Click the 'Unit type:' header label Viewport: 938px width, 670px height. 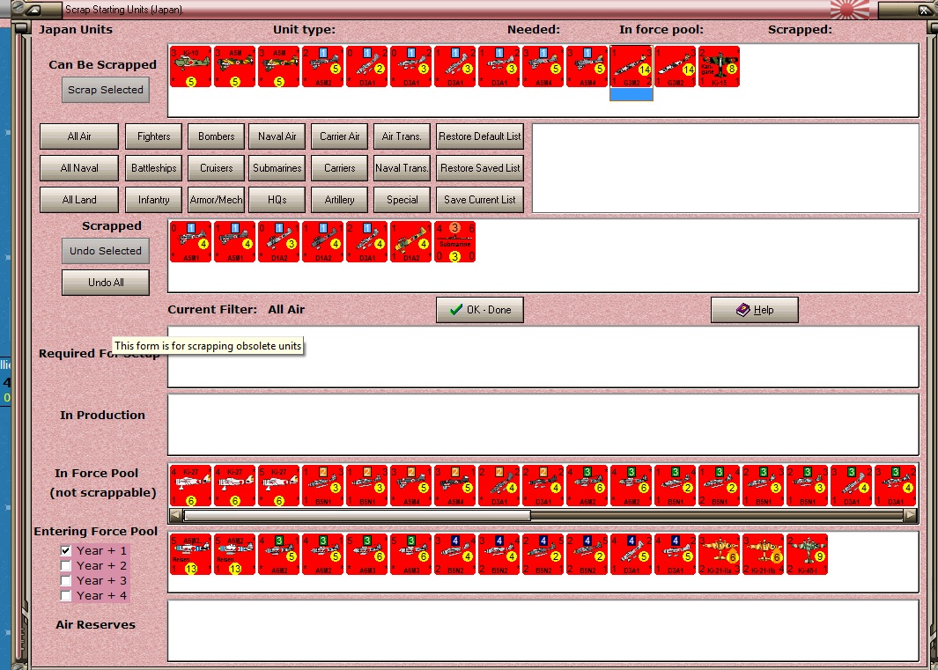(304, 29)
